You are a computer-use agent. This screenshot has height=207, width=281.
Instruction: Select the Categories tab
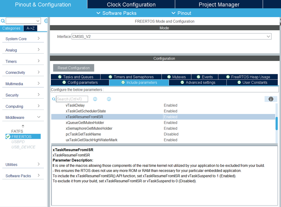[12, 28]
